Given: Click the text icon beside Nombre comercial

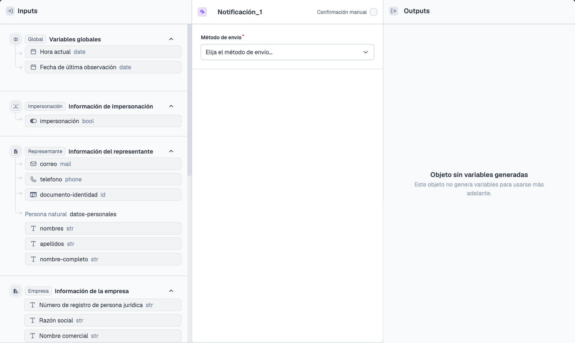Looking at the screenshot, I should point(33,336).
